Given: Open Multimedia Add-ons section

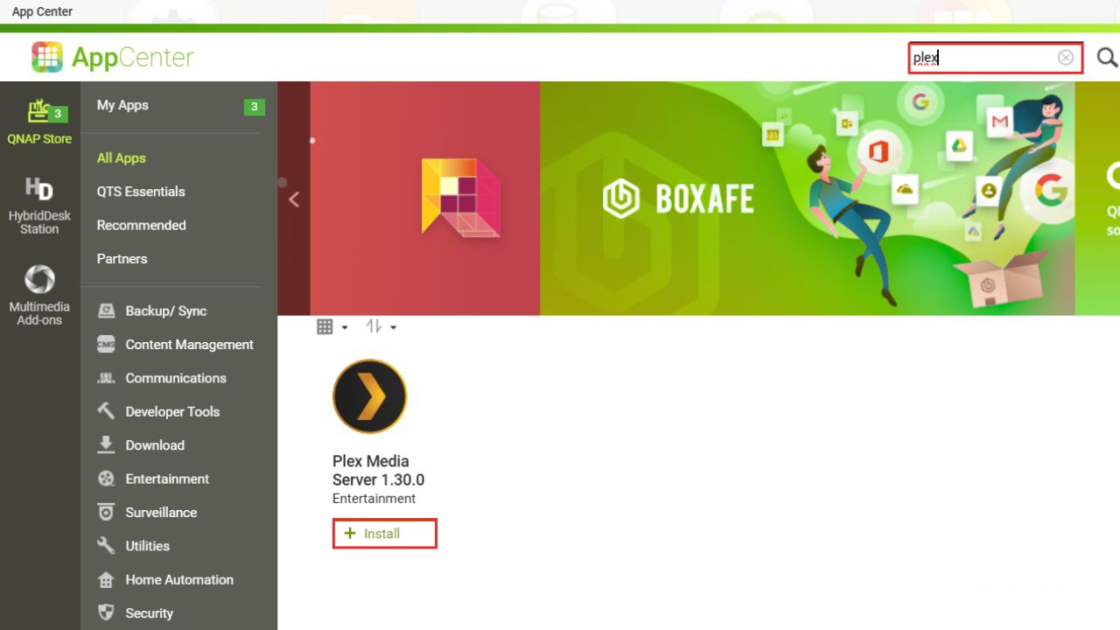Looking at the screenshot, I should [x=39, y=294].
